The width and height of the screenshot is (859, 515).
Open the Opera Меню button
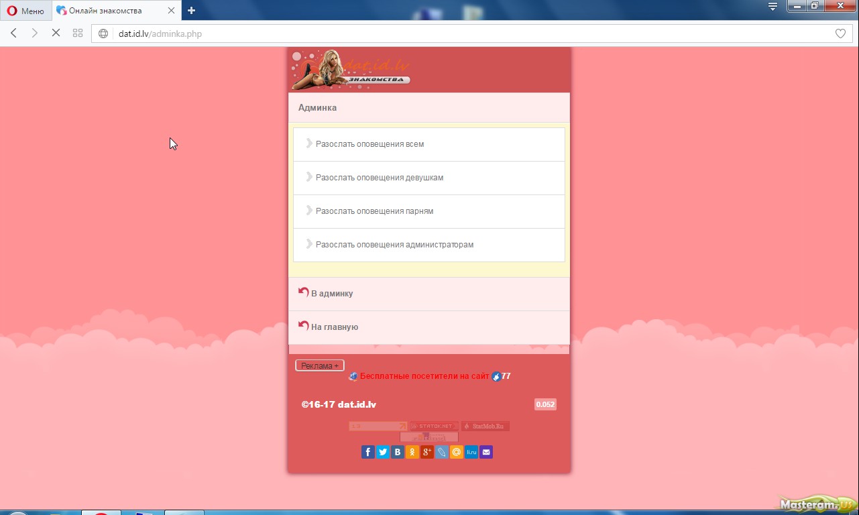tap(25, 11)
